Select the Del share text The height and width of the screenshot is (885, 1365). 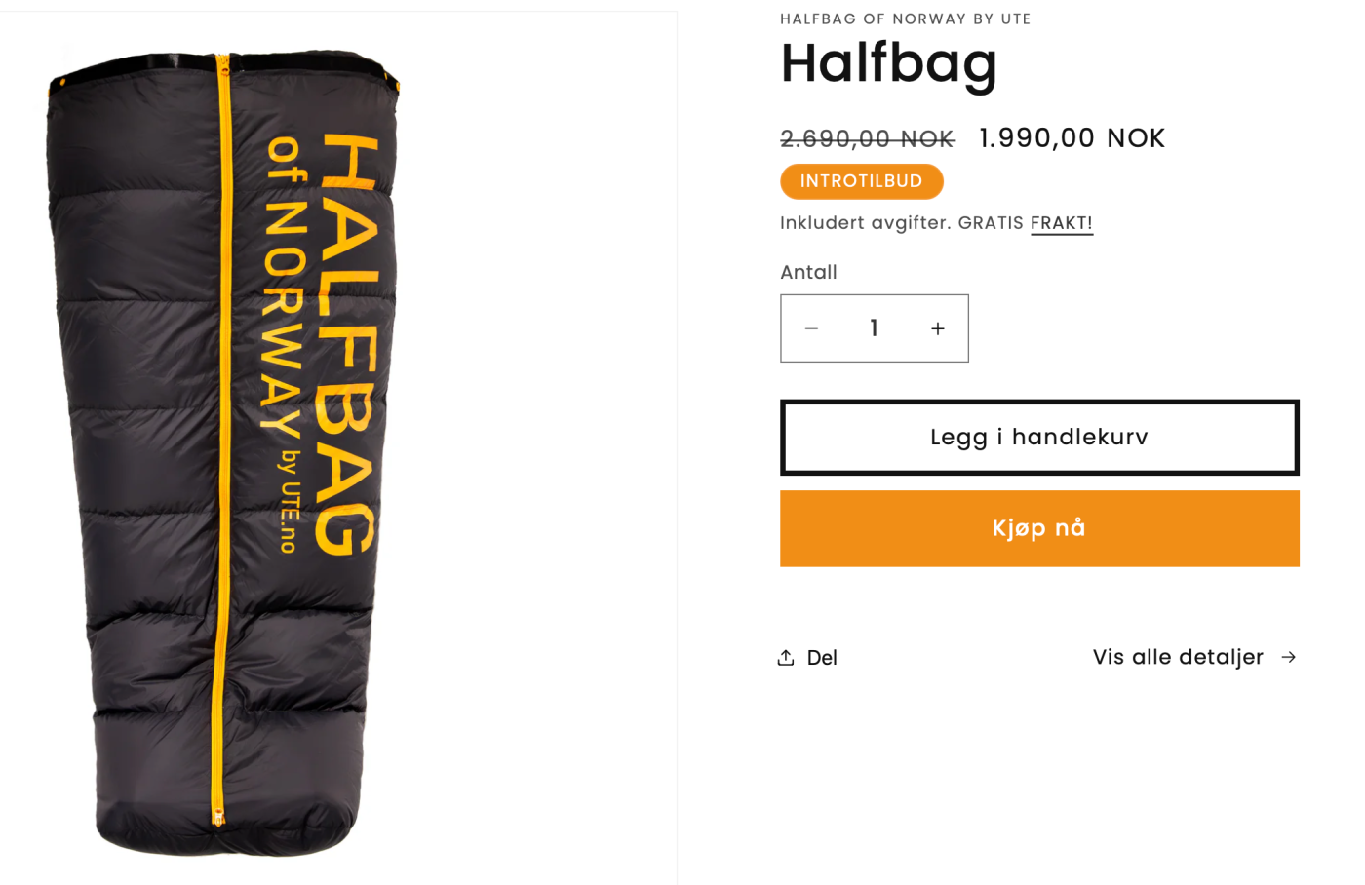[822, 658]
